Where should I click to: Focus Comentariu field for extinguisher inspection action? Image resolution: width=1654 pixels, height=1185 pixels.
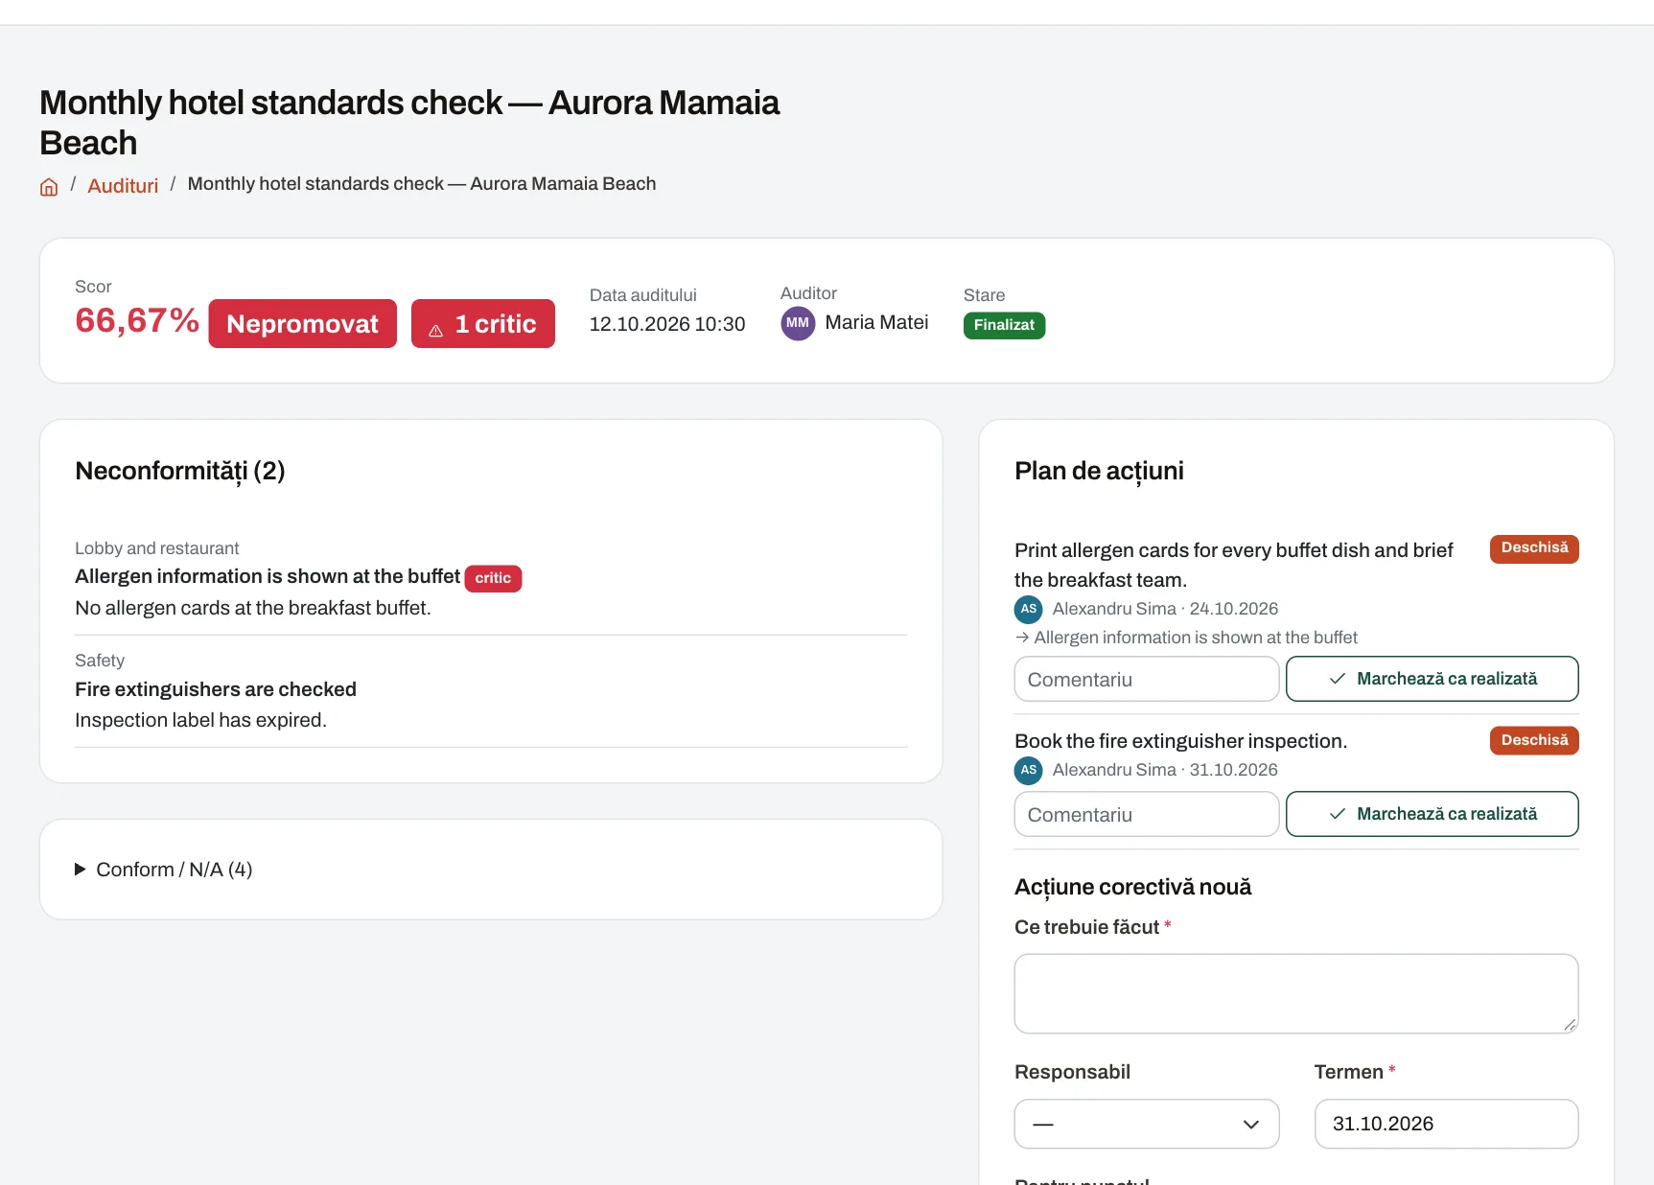[1147, 814]
